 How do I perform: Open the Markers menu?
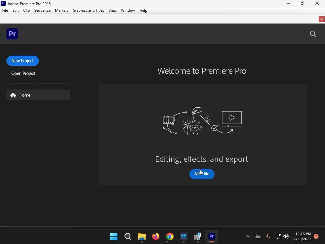(62, 10)
